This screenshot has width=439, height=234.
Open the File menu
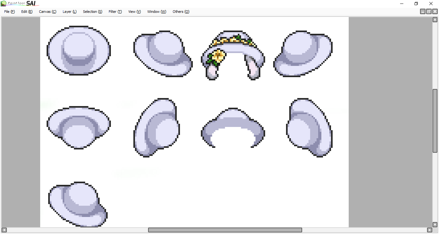click(9, 12)
